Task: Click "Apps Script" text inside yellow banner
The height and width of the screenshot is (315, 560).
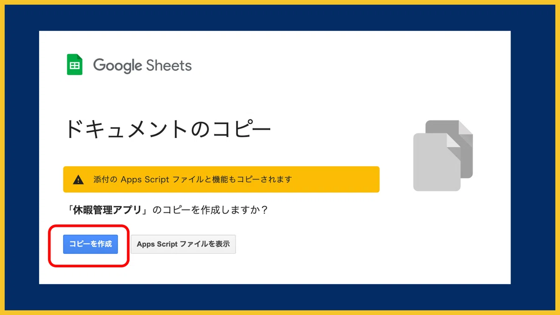Action: 145,180
